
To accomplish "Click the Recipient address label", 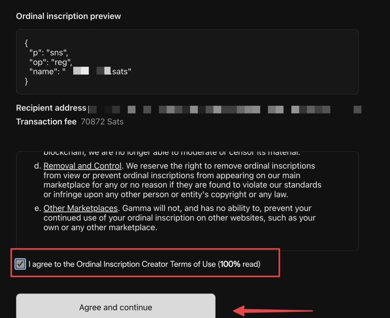I will pyautogui.click(x=51, y=108).
